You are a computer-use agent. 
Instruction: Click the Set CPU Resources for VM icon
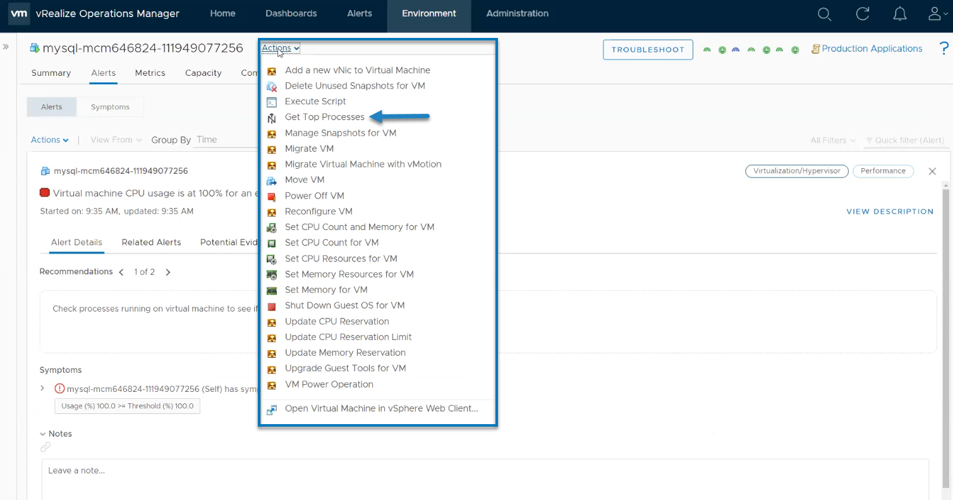tap(272, 259)
